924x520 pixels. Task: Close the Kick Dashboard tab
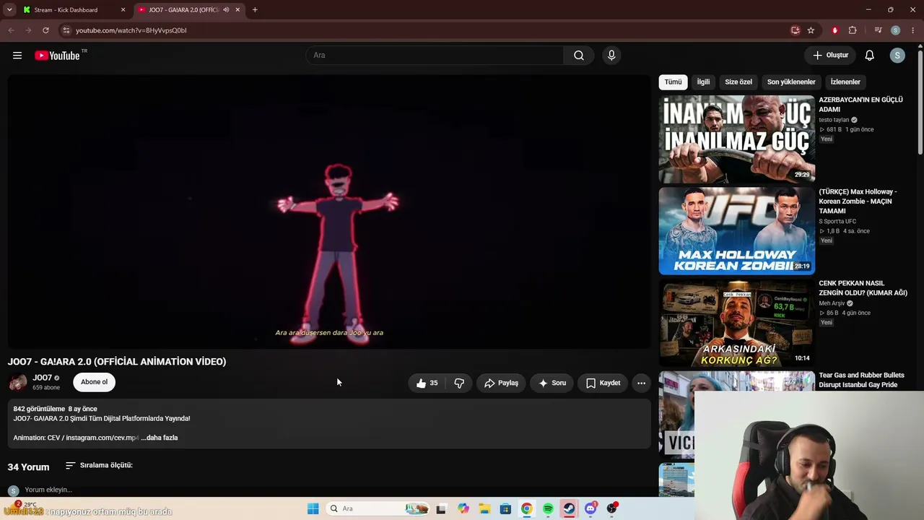coord(123,10)
